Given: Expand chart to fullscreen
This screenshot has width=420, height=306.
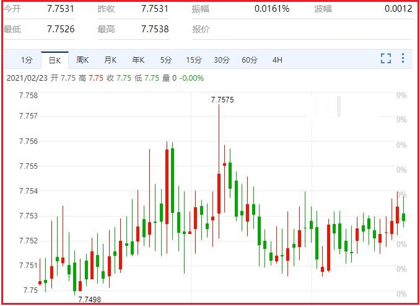Looking at the screenshot, I should tap(386, 58).
